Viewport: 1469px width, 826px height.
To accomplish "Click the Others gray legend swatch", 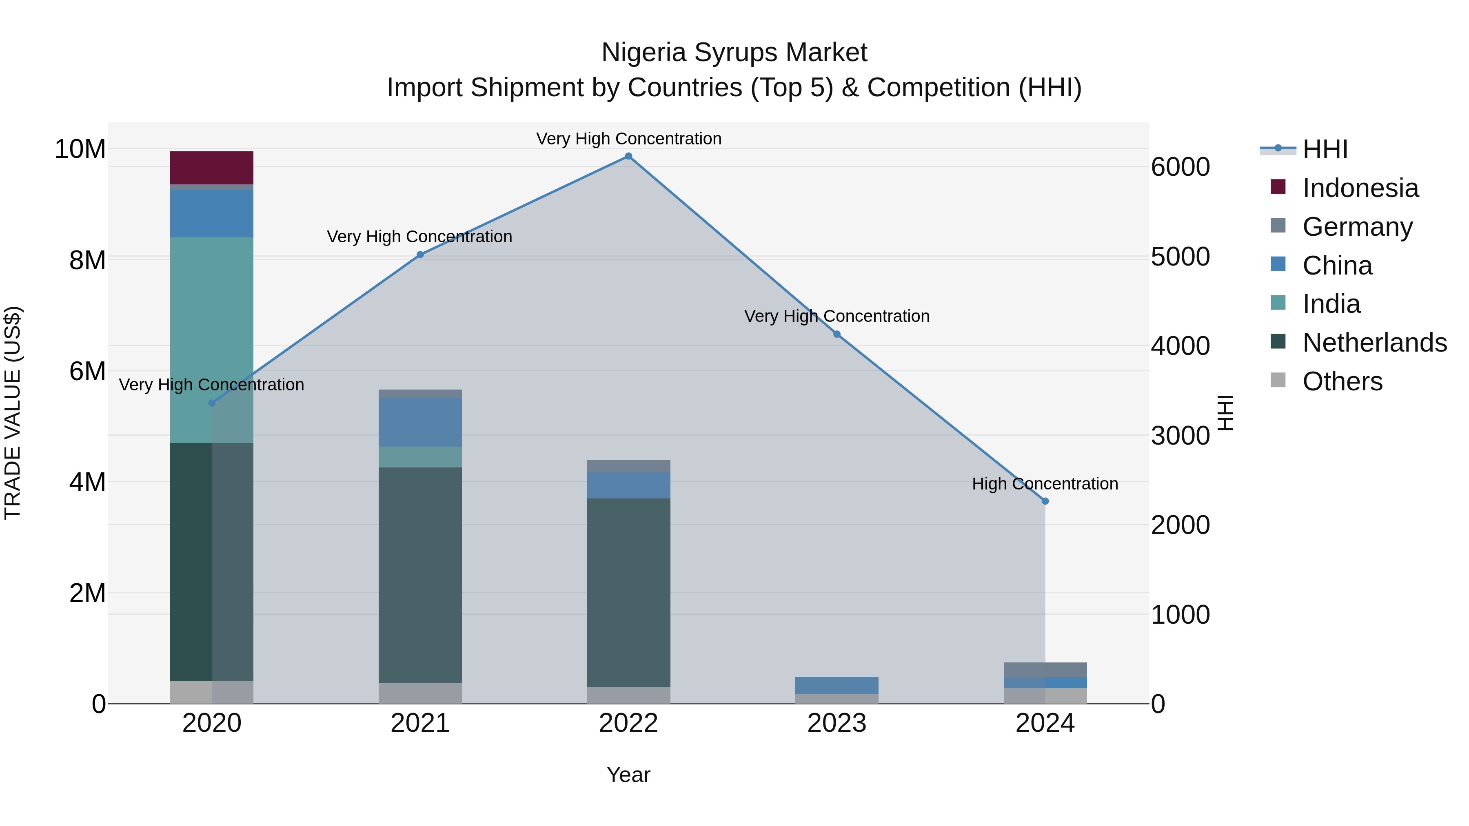I will point(1278,380).
